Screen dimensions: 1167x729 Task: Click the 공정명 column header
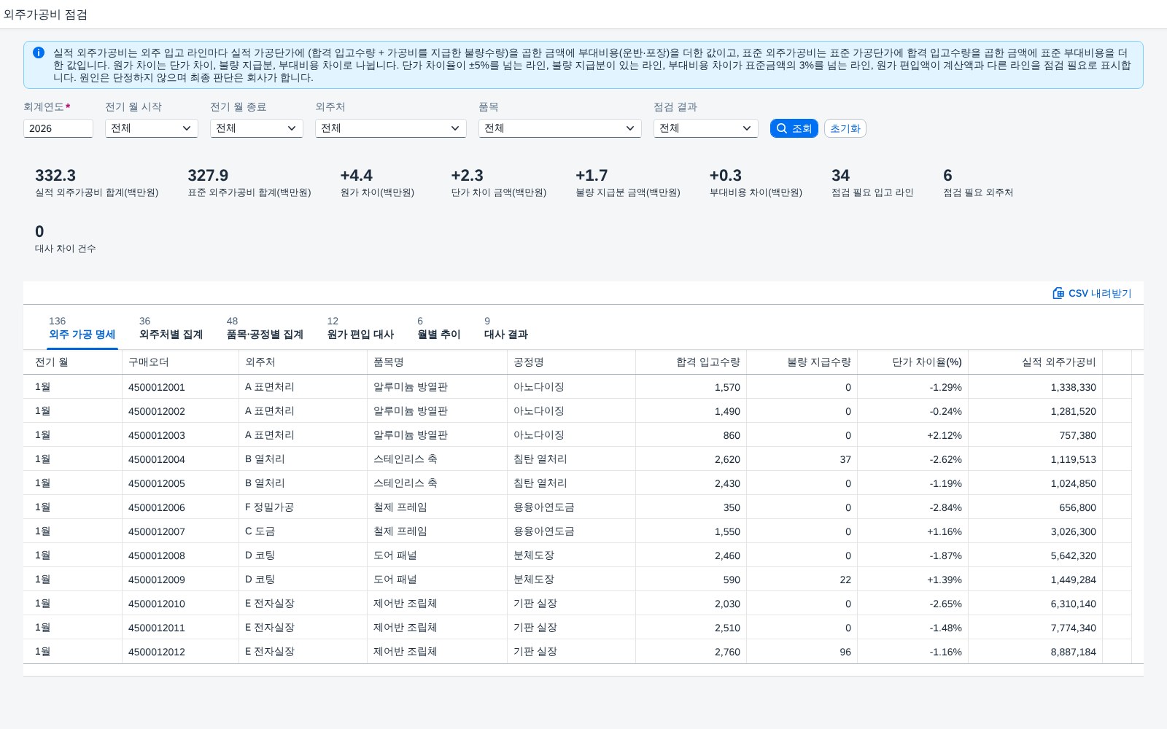tap(572, 362)
